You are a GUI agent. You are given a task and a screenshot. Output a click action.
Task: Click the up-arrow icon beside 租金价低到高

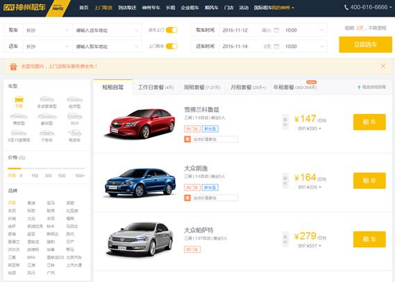[x=359, y=88]
